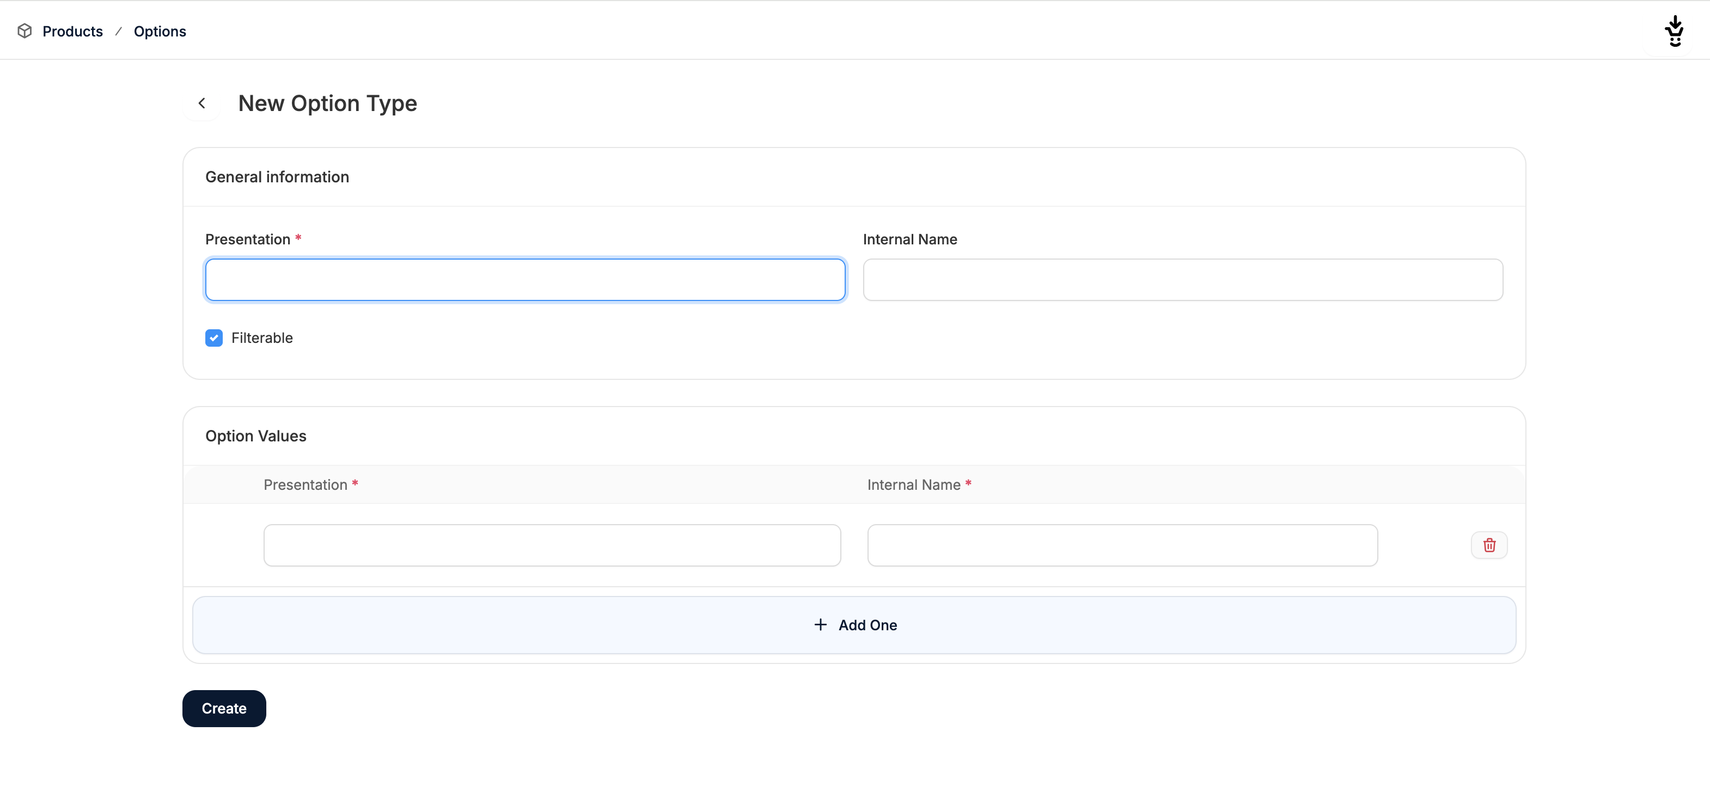Click the Filterable label text
Viewport: 1710px width, 787px height.
[x=261, y=338]
